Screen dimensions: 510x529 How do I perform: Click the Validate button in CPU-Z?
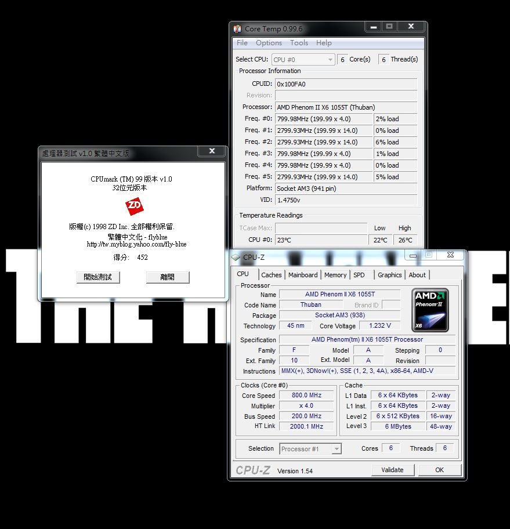(393, 470)
